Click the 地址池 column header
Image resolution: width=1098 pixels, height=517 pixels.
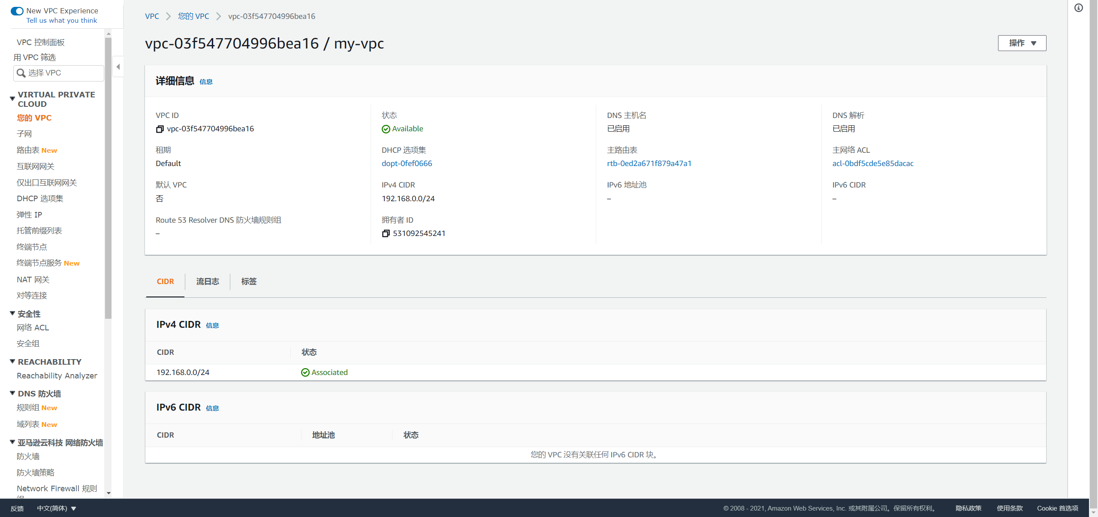click(323, 435)
